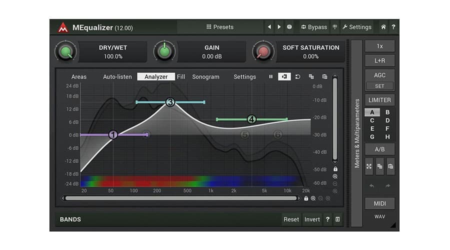Toggle the Analyzer option on
Screen dimensions: 450x250
[156, 76]
